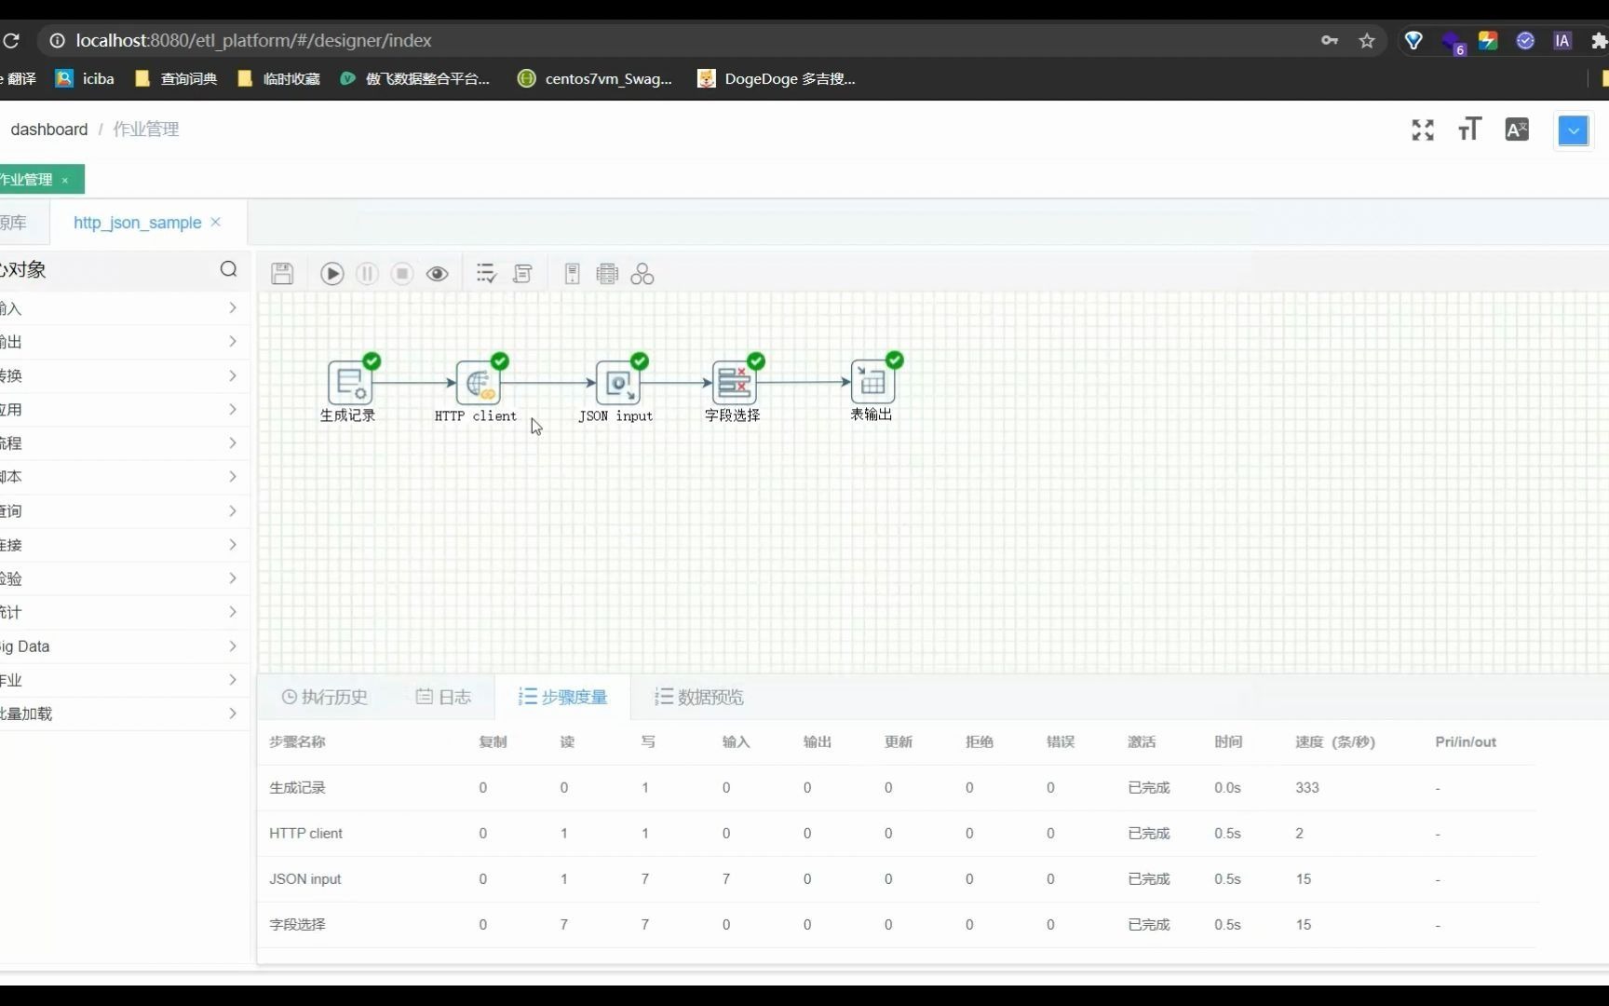Expand the 流程 category

pos(125,443)
